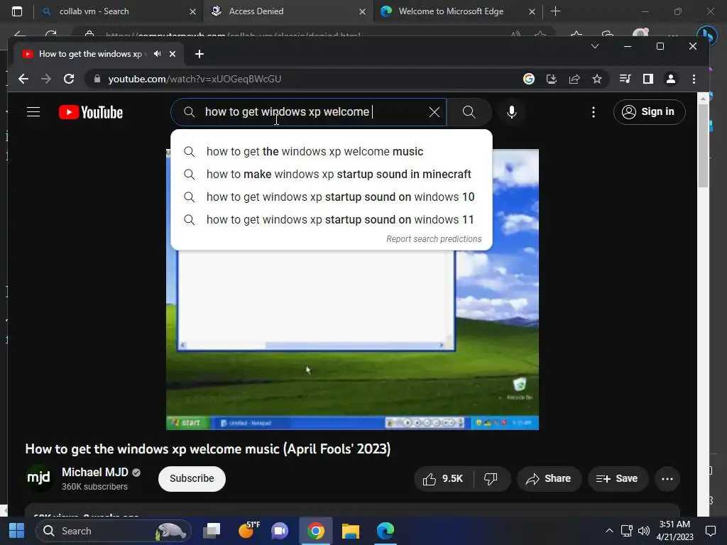Submit search with magnifier button
This screenshot has height=545, width=727.
tap(469, 111)
